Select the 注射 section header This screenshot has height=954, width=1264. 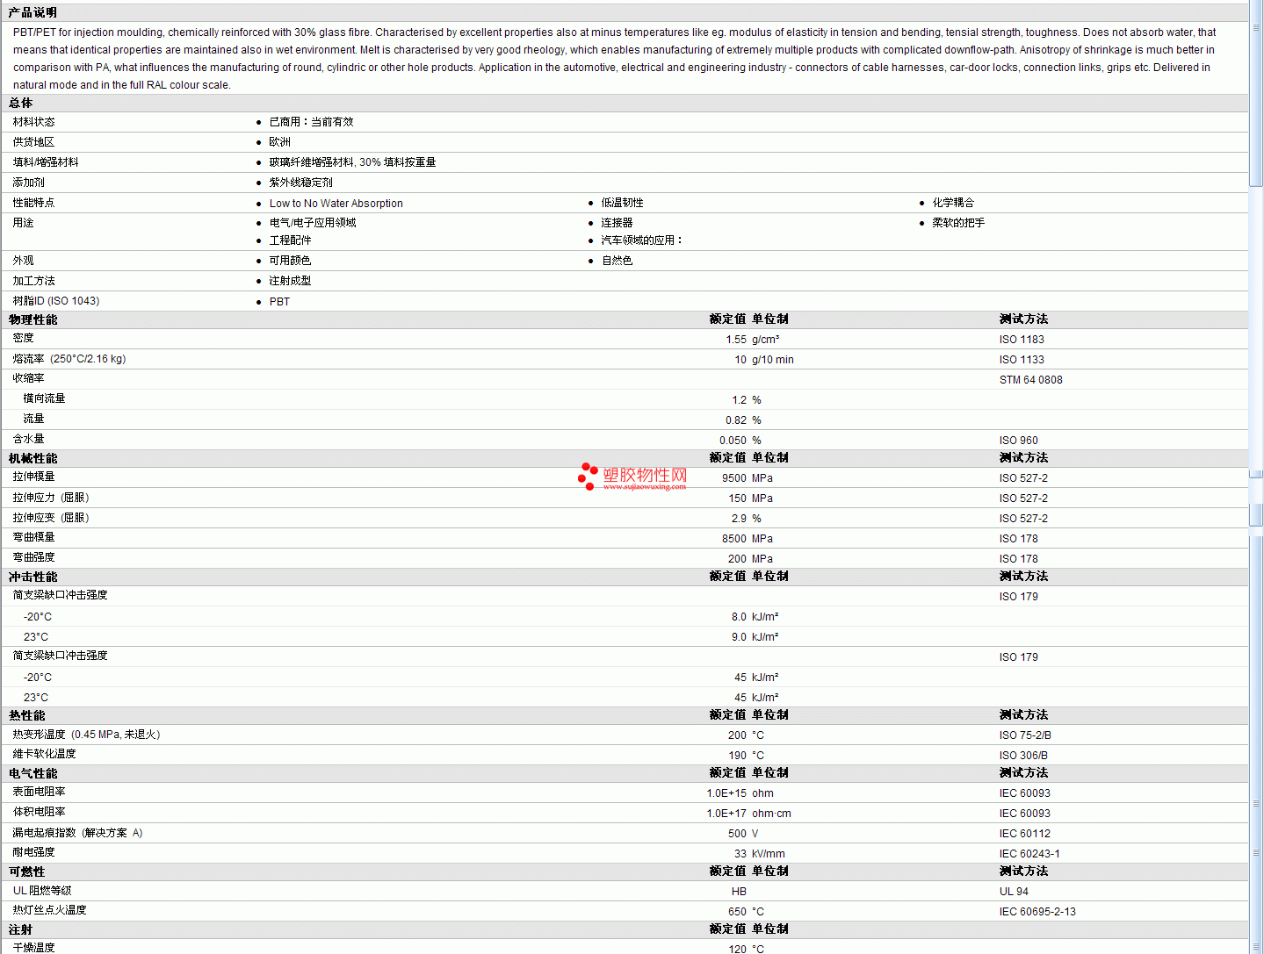20,929
